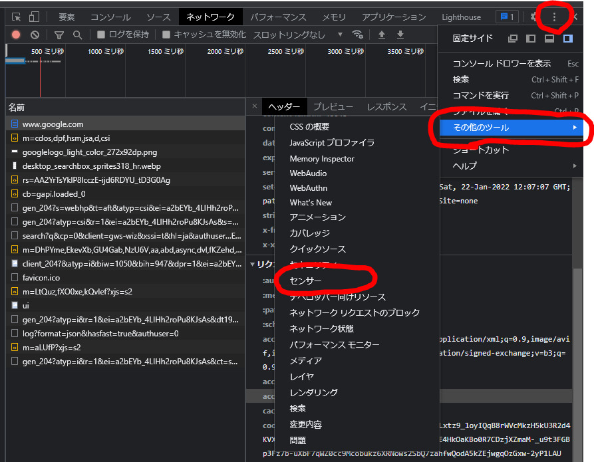Click the search magnifier icon in the network toolbar
The width and height of the screenshot is (594, 462).
coord(77,35)
